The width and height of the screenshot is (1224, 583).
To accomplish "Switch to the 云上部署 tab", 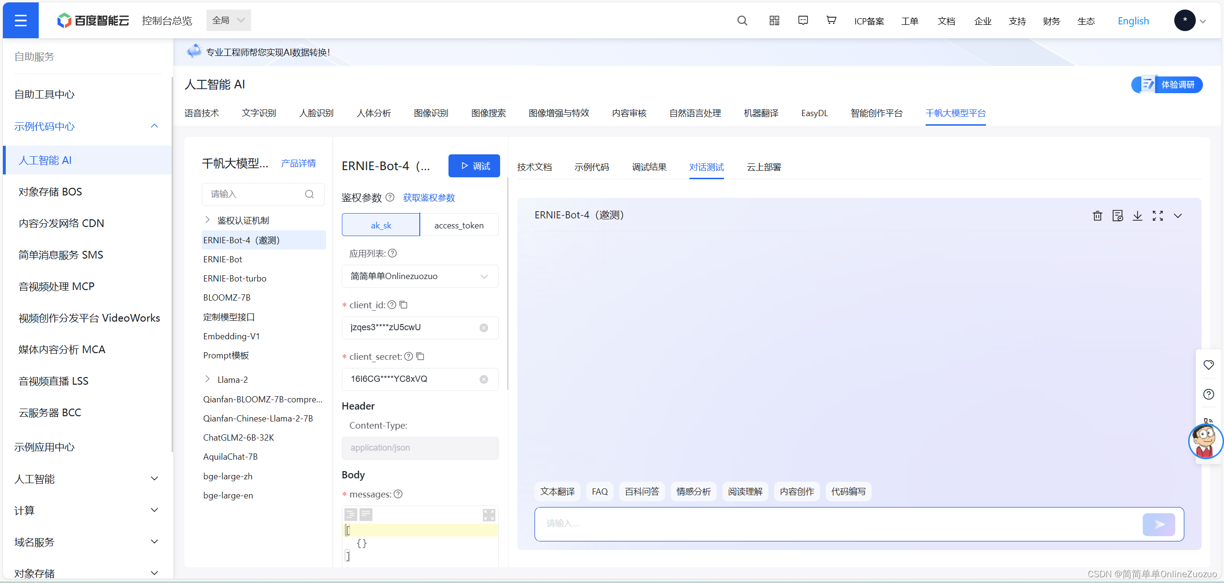I will click(764, 167).
